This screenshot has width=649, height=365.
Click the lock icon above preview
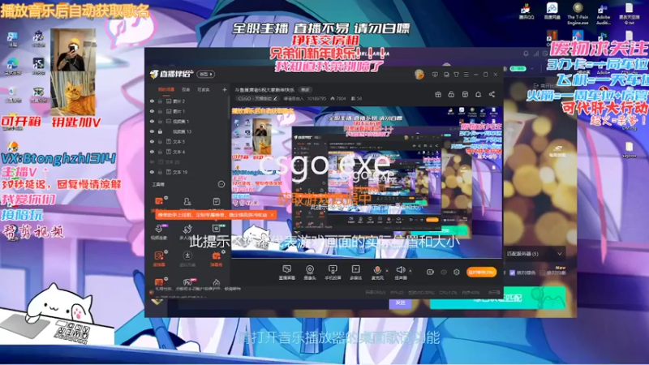point(451,94)
